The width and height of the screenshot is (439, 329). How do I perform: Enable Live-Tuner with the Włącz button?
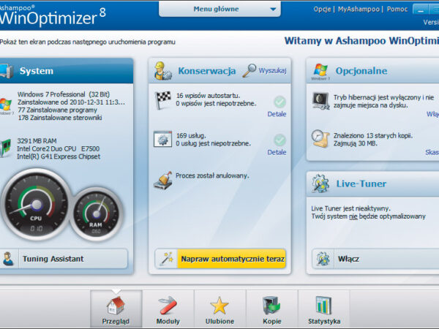point(344,259)
